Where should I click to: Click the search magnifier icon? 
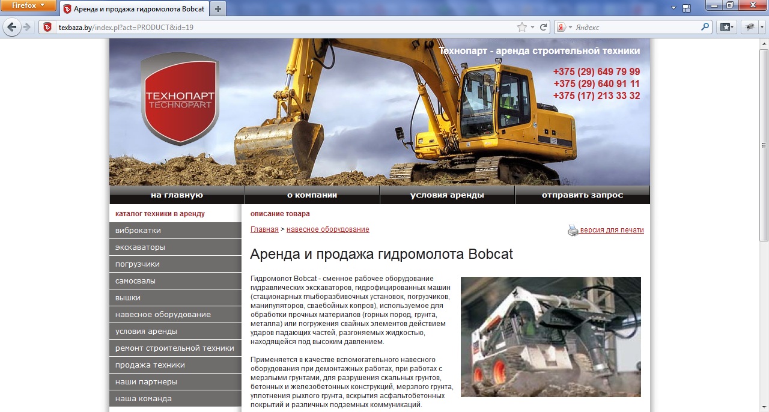(705, 28)
